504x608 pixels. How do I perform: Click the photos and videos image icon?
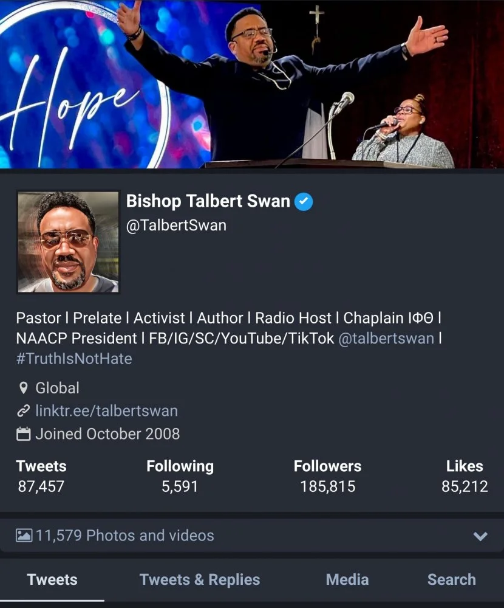pyautogui.click(x=24, y=536)
